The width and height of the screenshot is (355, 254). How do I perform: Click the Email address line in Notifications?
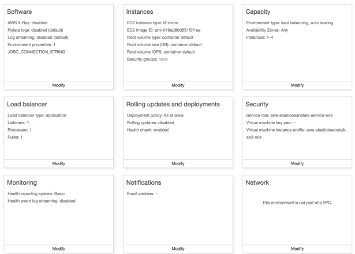click(x=142, y=193)
